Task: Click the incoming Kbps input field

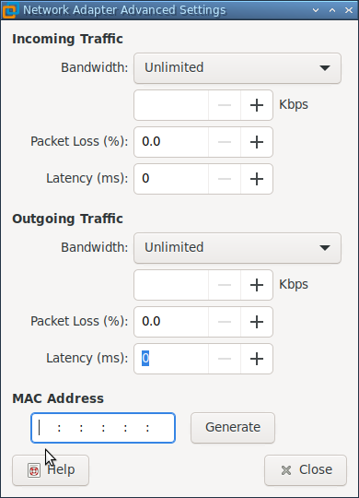Action: click(171, 105)
